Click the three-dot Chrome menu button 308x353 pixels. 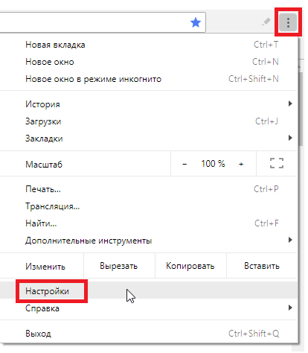click(x=288, y=22)
